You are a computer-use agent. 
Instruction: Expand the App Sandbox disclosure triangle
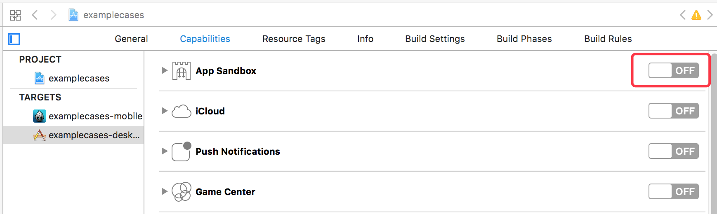point(164,71)
